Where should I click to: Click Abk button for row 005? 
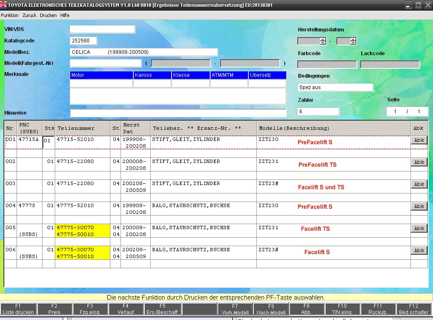(x=419, y=228)
